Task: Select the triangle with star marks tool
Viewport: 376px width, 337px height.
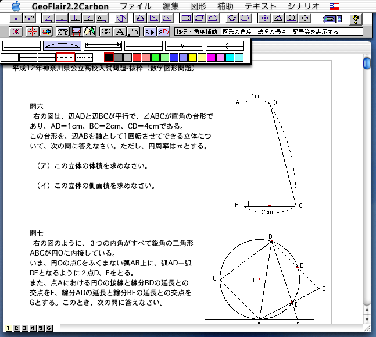Action: coord(140,19)
